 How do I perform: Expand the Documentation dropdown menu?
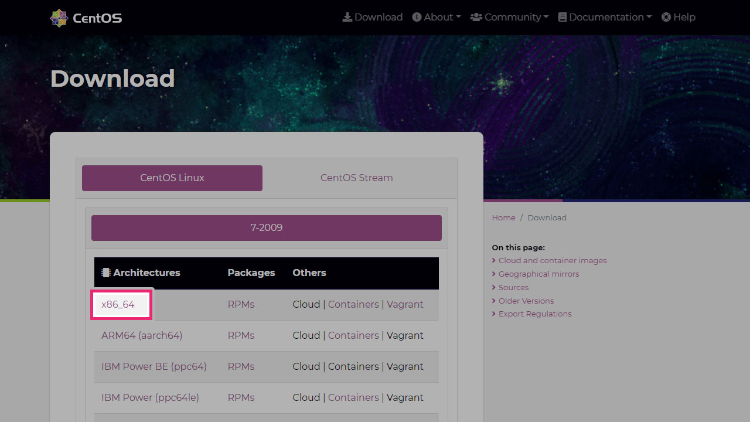pyautogui.click(x=605, y=17)
